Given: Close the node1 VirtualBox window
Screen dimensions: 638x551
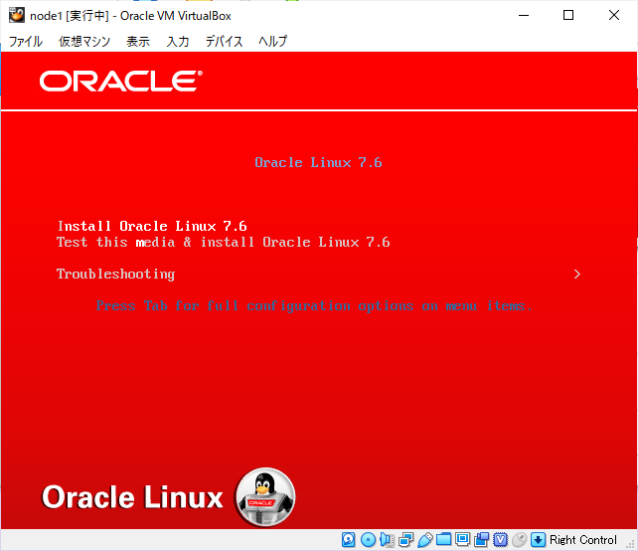Looking at the screenshot, I should pyautogui.click(x=614, y=16).
